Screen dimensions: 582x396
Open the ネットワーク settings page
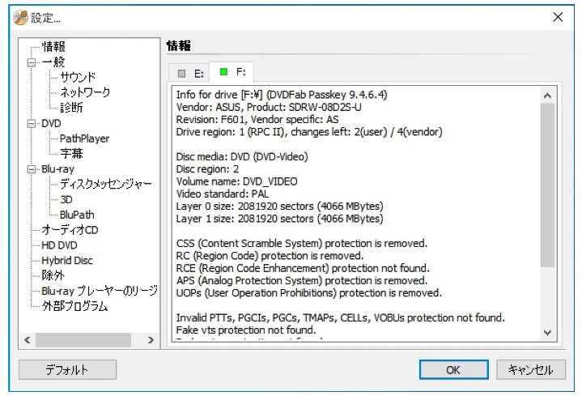[85, 92]
